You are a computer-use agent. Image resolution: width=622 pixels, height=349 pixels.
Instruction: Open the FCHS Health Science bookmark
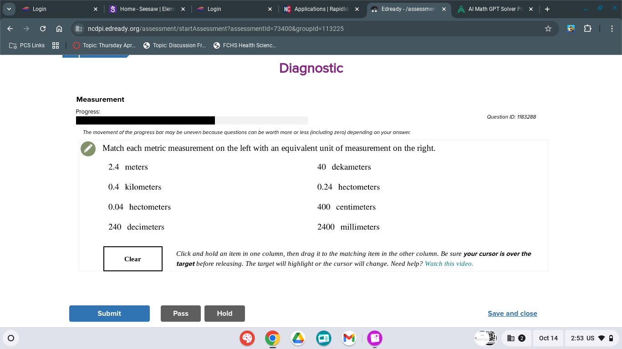click(x=245, y=45)
